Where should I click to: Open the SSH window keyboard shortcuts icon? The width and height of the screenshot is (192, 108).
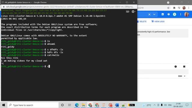click(127, 11)
